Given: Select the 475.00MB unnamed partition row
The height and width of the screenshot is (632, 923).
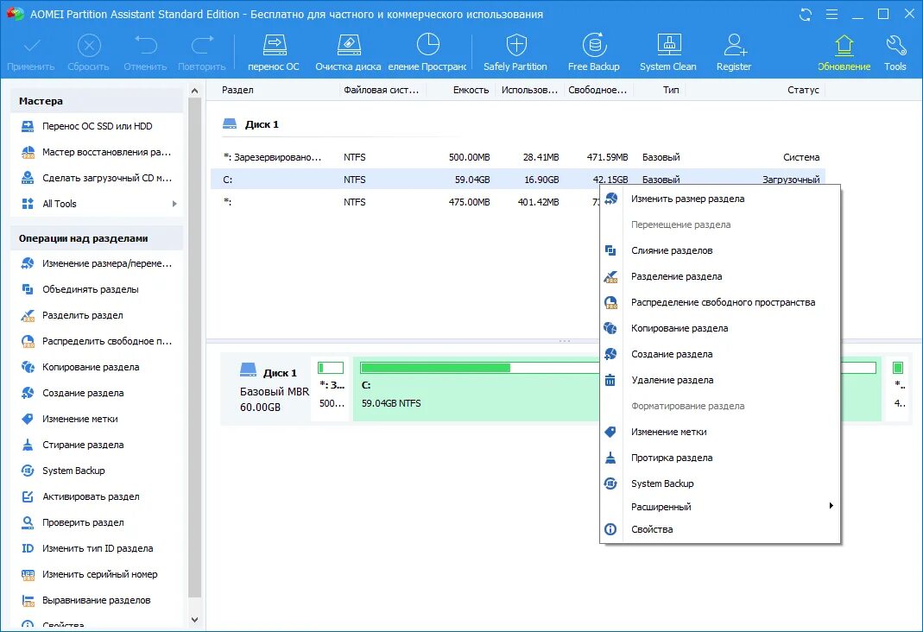Looking at the screenshot, I should (405, 202).
